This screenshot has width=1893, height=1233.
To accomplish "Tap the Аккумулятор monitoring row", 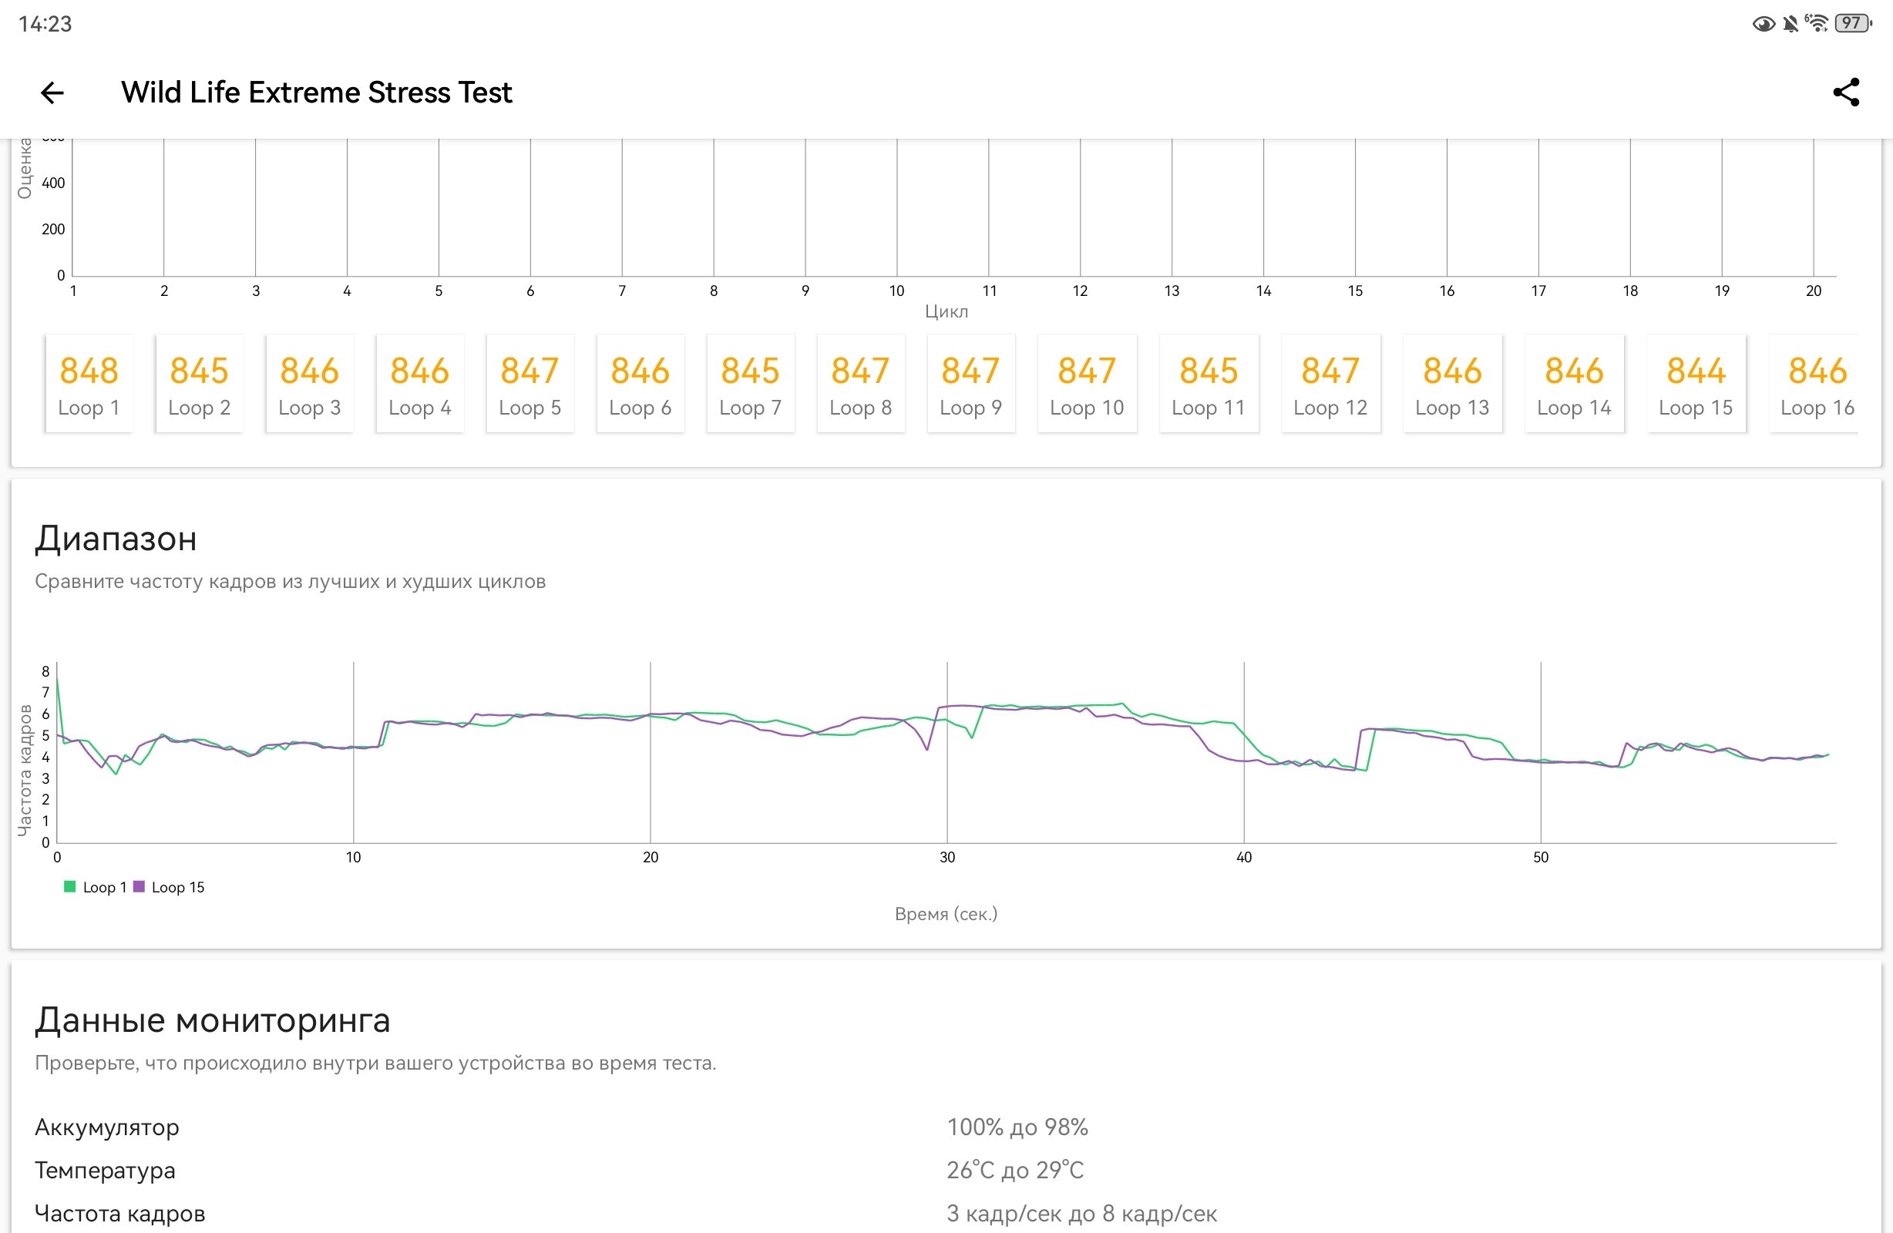I will [946, 1127].
